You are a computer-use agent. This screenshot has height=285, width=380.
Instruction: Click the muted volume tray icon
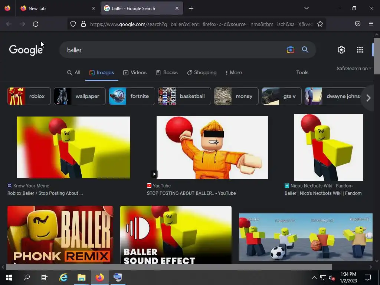pyautogui.click(x=332, y=278)
